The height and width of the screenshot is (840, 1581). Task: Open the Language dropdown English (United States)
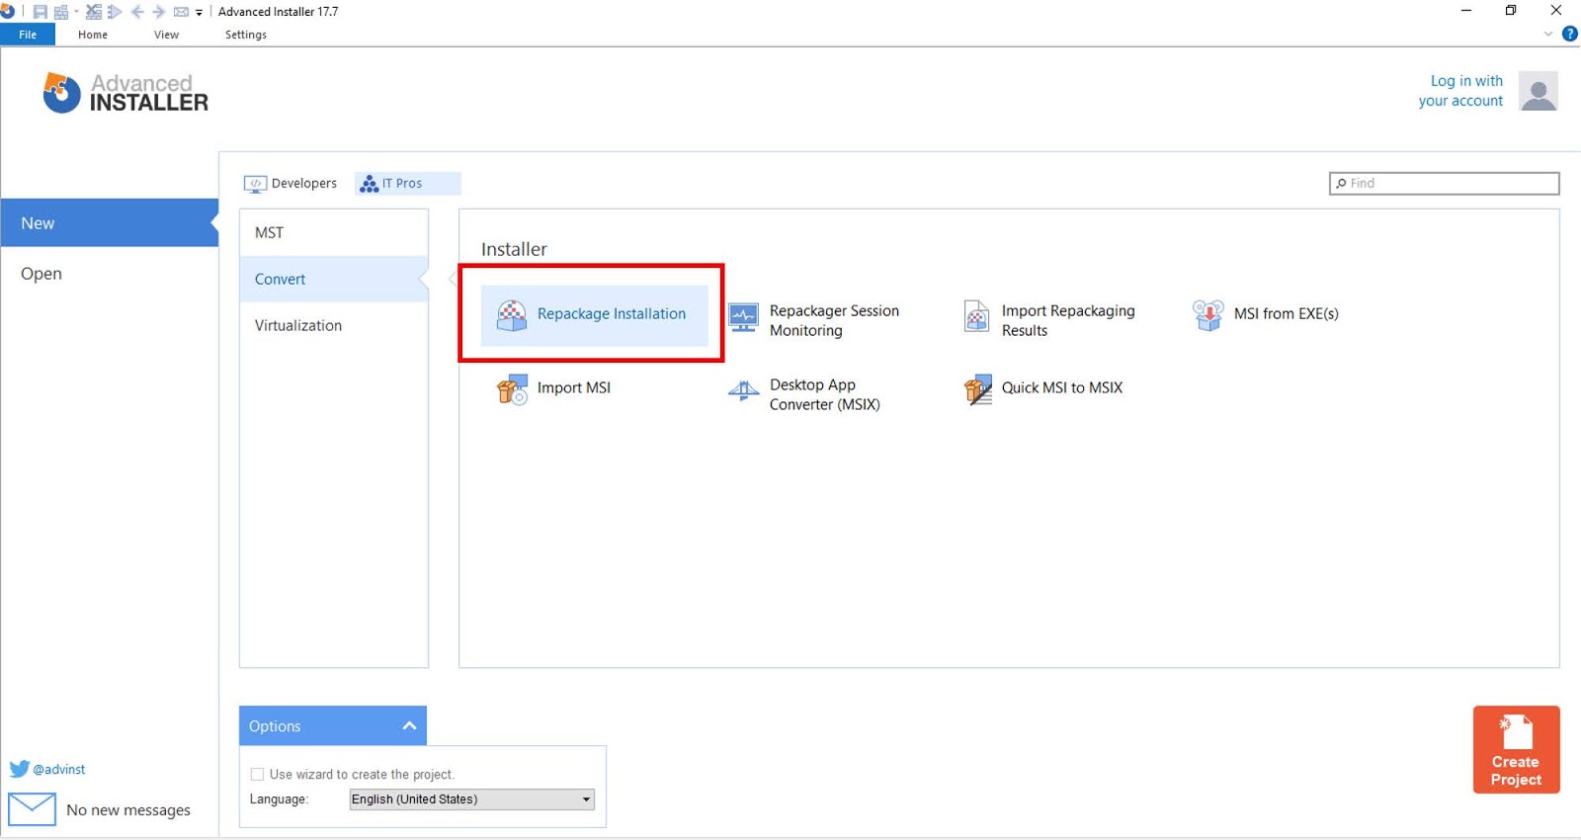[472, 798]
